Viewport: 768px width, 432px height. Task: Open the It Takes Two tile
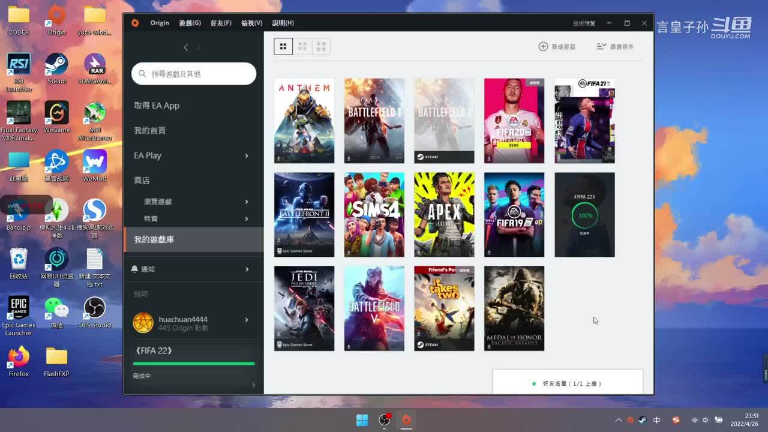coord(444,308)
